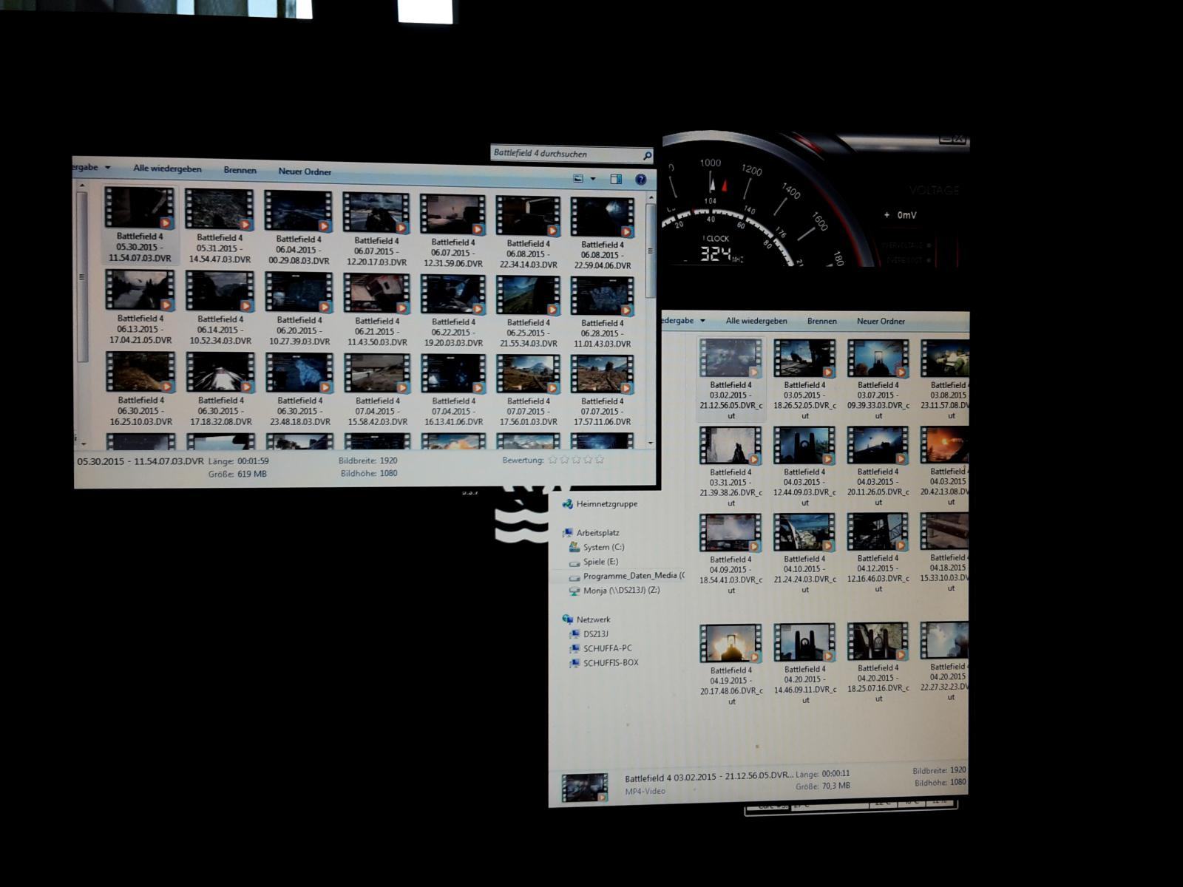
Task: Select video 07.07.2015 - 17.56.01.03.DVR
Action: 528,391
